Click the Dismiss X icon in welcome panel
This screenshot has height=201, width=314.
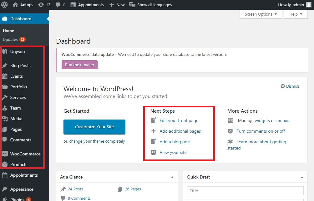coord(282,86)
